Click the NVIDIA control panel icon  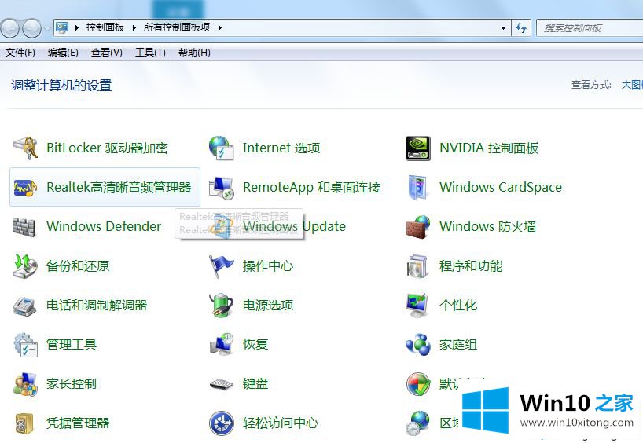point(418,148)
